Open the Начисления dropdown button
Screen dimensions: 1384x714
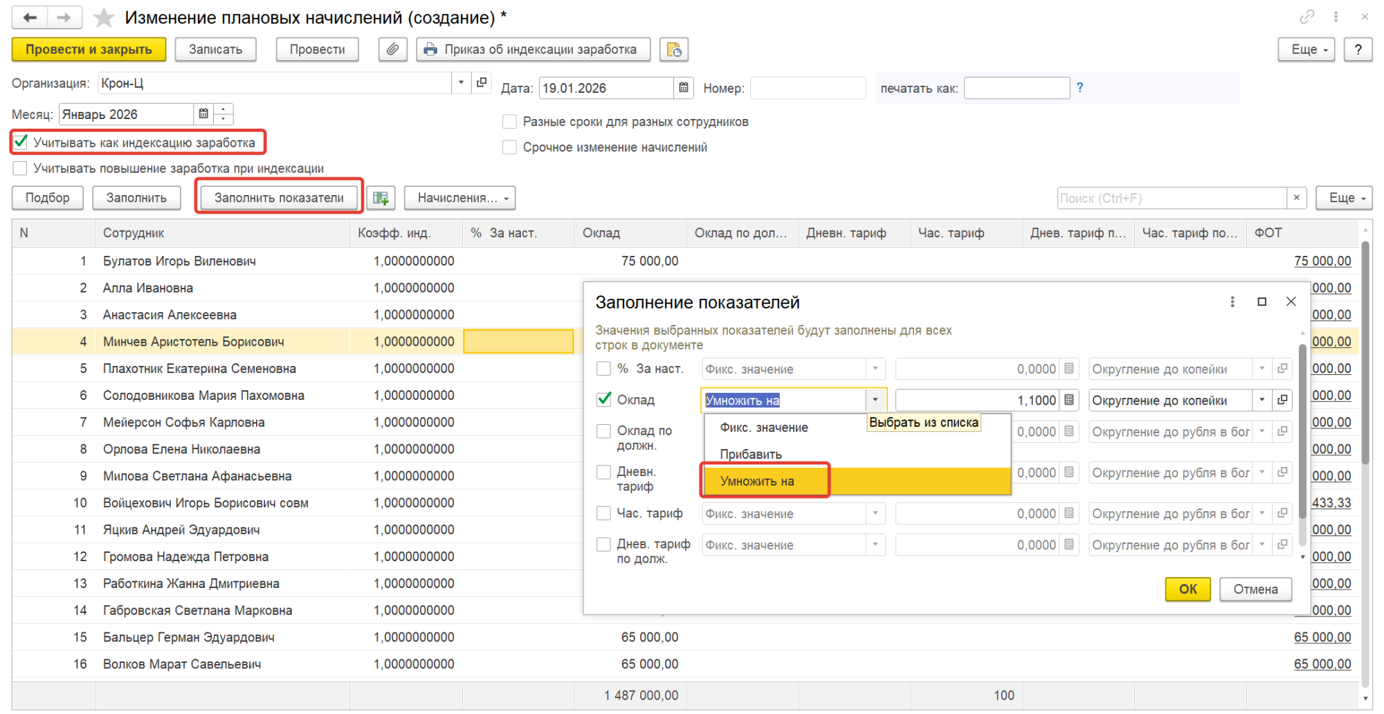(459, 199)
